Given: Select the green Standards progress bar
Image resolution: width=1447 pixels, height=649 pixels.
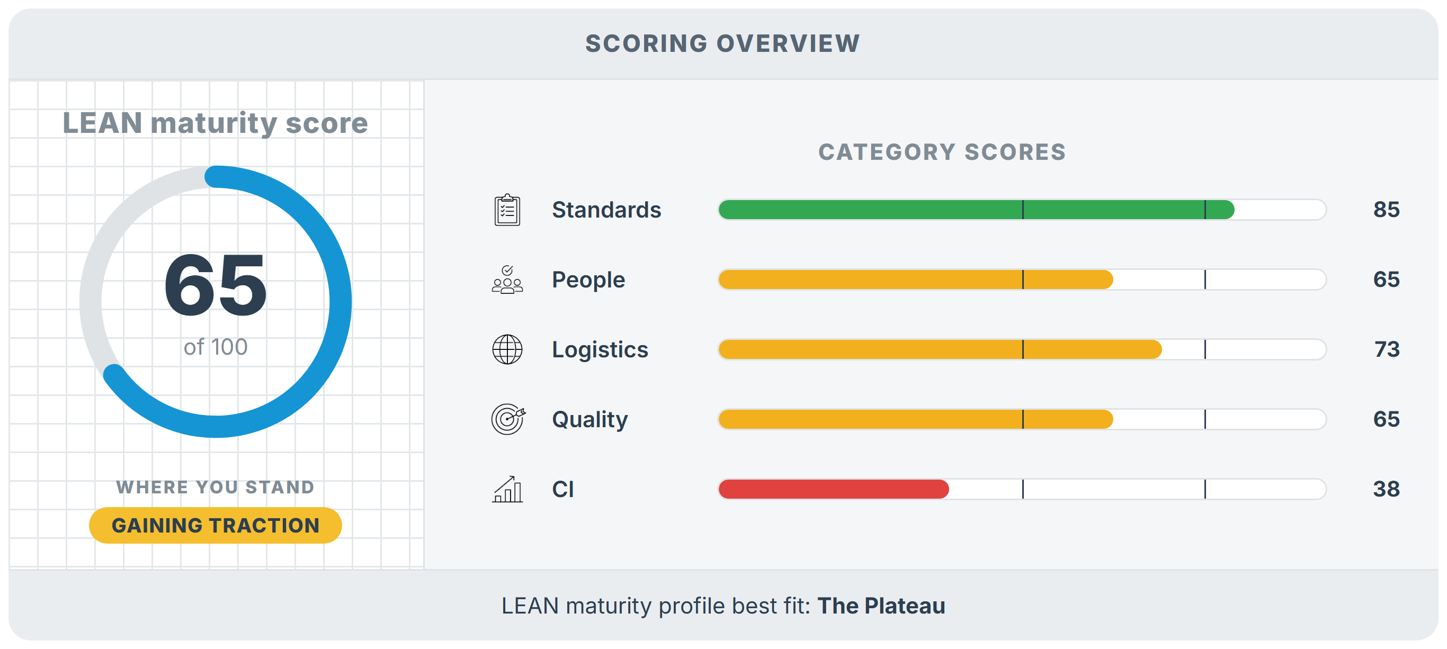Looking at the screenshot, I should coord(1022,210).
